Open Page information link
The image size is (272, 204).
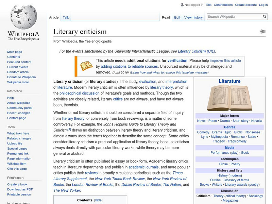click(x=19, y=158)
